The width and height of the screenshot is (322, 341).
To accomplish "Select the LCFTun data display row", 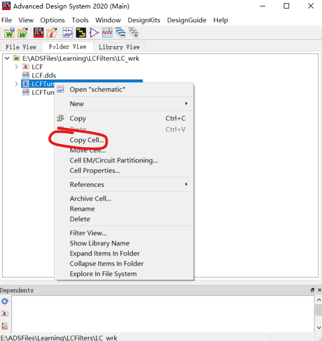I will click(x=38, y=92).
